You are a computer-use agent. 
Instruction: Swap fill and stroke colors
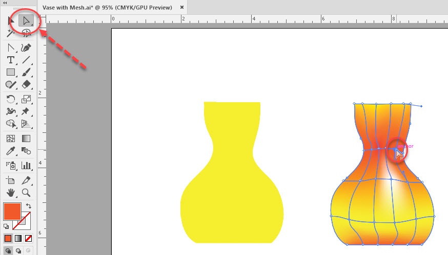tap(29, 206)
